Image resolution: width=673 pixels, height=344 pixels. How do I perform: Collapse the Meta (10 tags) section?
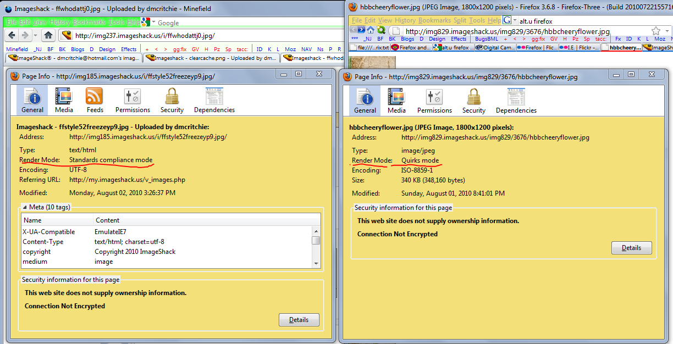tap(24, 207)
